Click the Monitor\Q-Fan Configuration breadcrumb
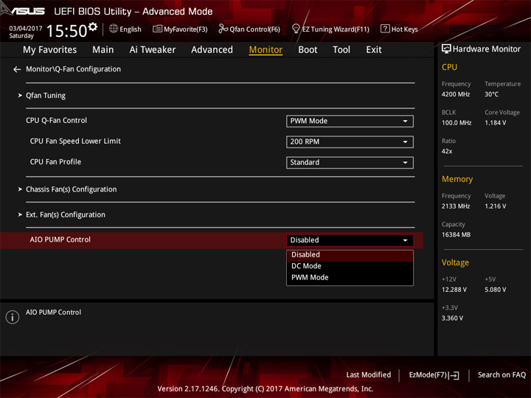The image size is (531, 398). 73,69
